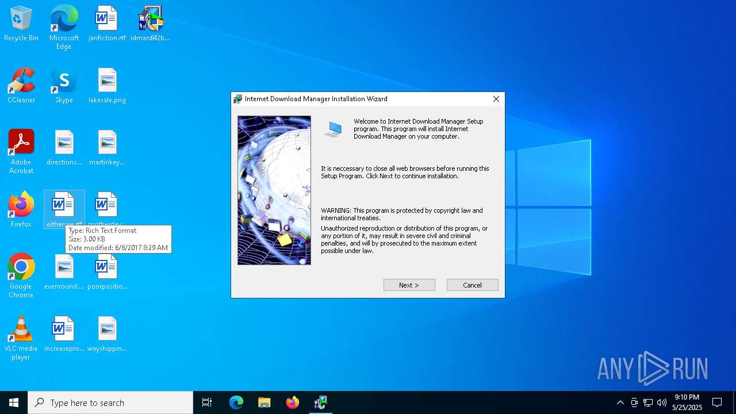Select the evenround image file icon

coord(64,273)
